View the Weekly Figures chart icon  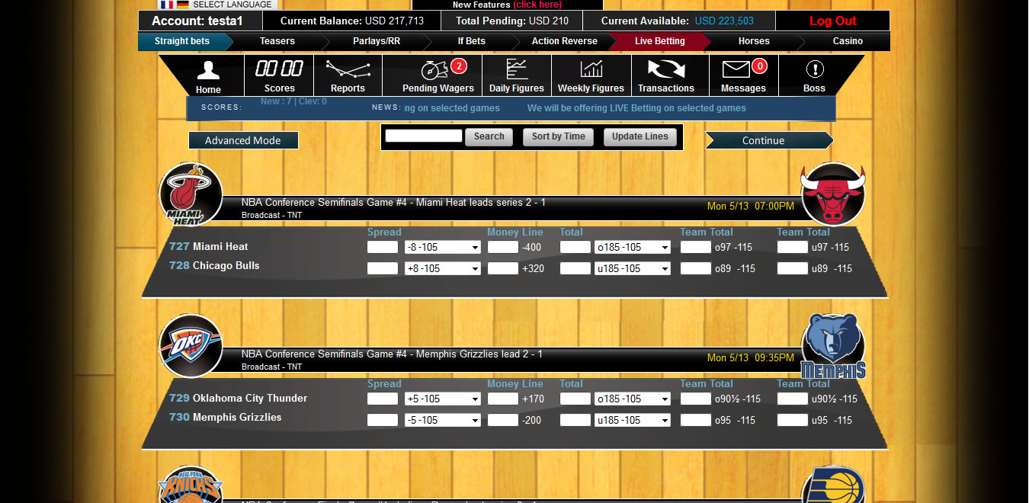(591, 69)
